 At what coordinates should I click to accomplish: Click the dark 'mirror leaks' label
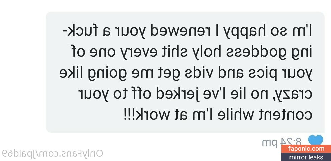tap(306, 157)
